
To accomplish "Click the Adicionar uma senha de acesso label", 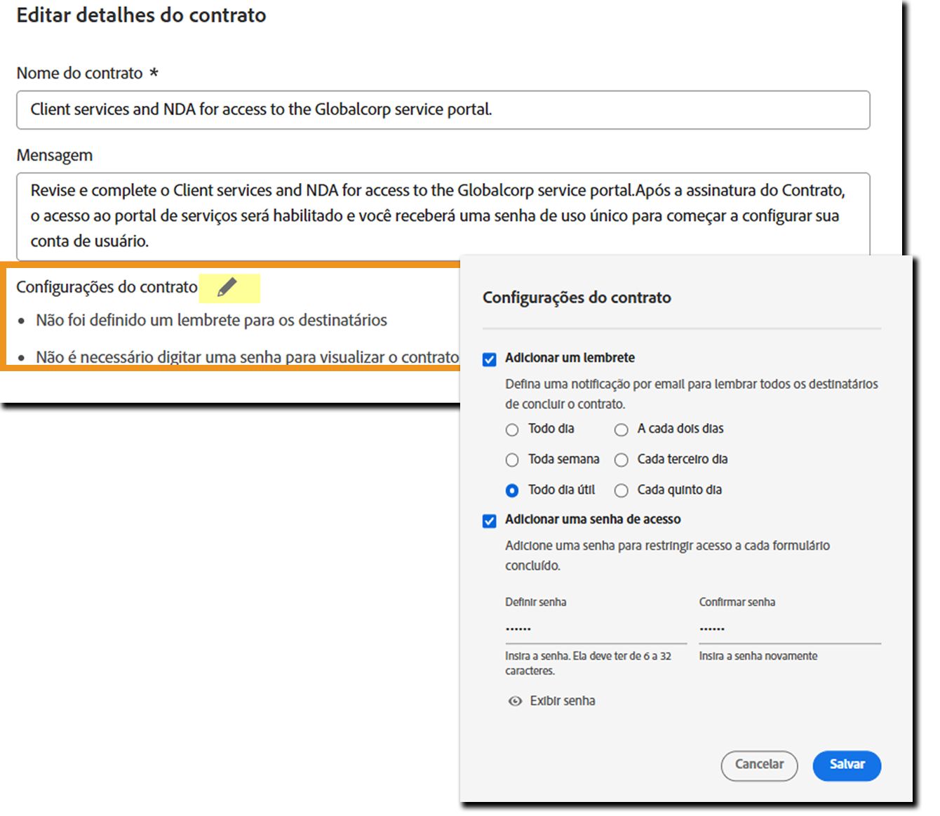I will 593,519.
